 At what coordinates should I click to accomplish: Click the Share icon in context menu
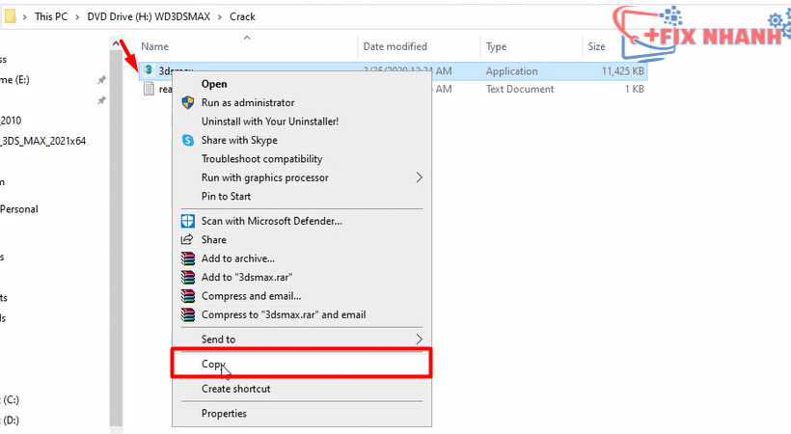[188, 240]
